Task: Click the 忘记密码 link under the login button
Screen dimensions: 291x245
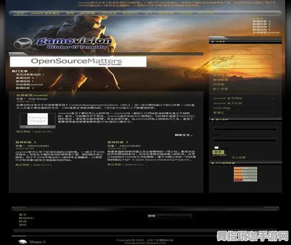Action: [x=219, y=155]
